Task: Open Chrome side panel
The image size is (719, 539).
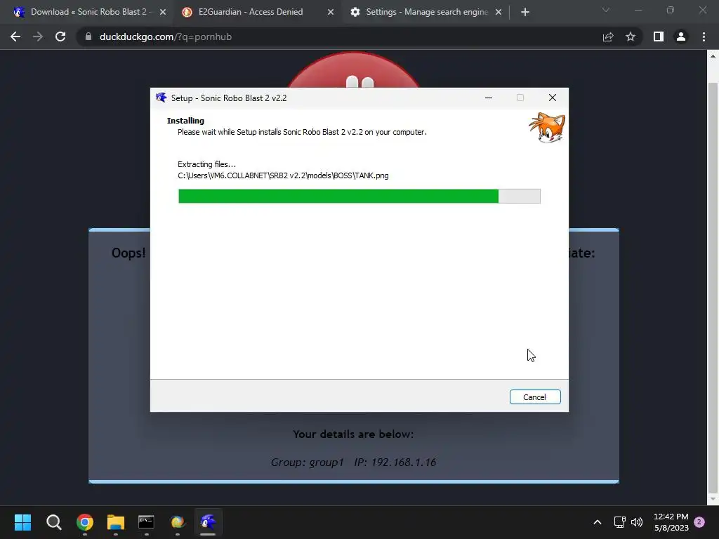Action: coord(659,36)
